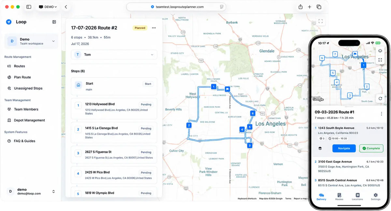Open phone route three-dot menu
This screenshot has height=211, width=391.
[381, 114]
